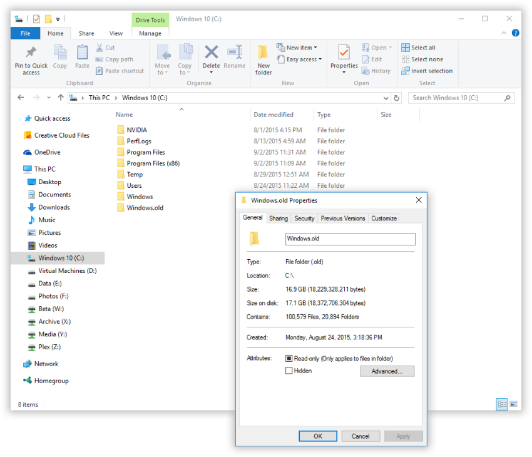This screenshot has height=457, width=532.
Task: Click Cancel in the Properties dialog
Action: click(x=361, y=436)
